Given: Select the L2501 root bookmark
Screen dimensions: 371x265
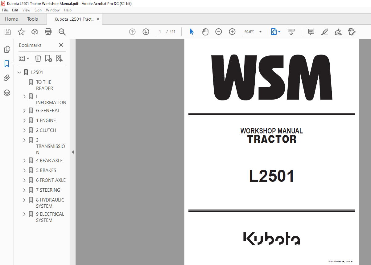Looking at the screenshot, I should coord(37,72).
